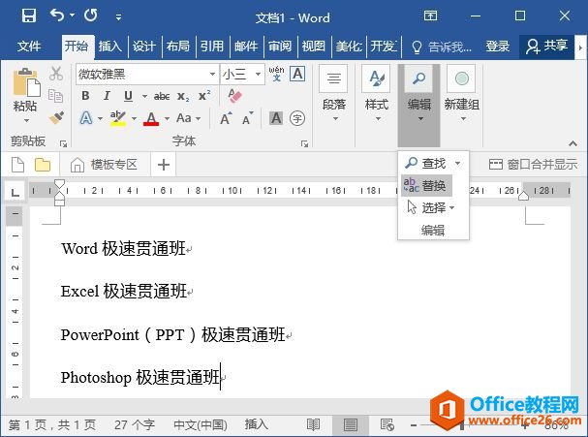Viewport: 588px width, 437px height.
Task: Open the 新建组 group button
Action: coord(462,94)
